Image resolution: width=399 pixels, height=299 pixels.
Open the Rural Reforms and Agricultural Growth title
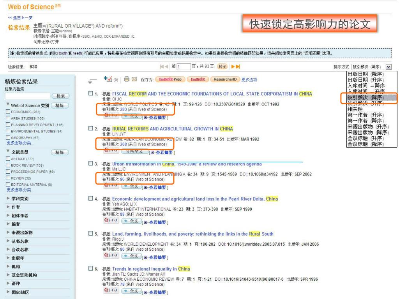click(x=173, y=128)
